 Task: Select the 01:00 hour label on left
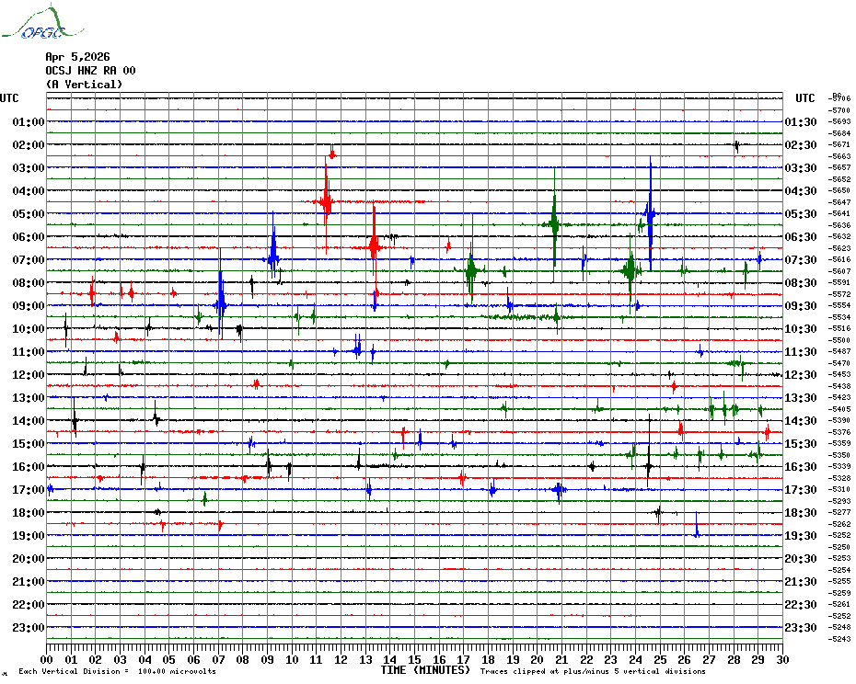[x=29, y=122]
